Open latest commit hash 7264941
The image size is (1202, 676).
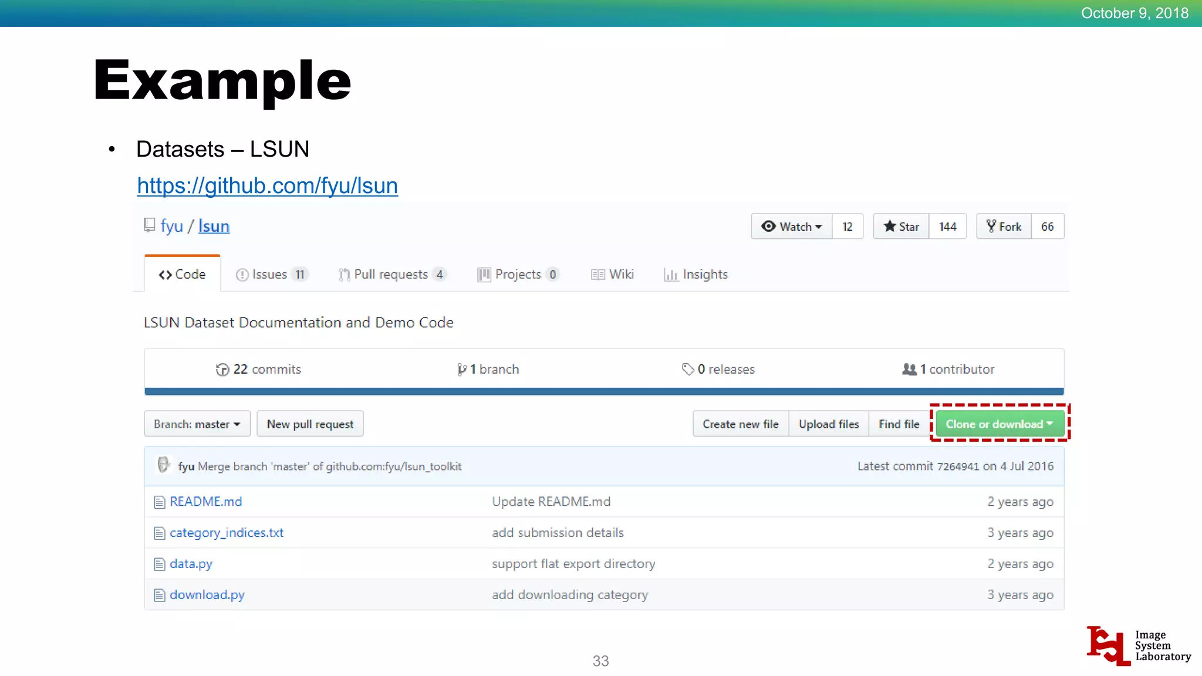[958, 467]
